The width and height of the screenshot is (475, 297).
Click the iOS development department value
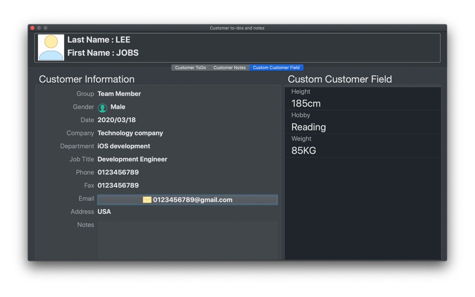click(123, 146)
